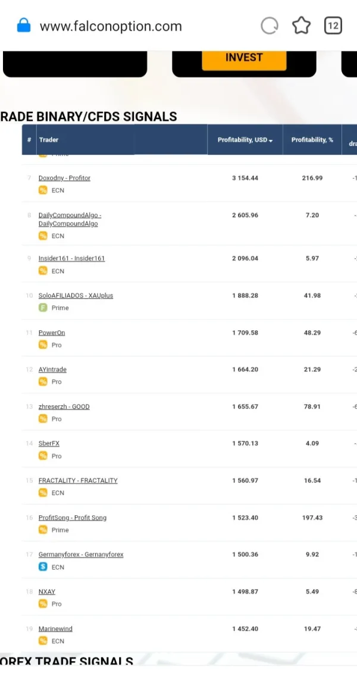Focus the falconoption.com address bar
Screen dimensions: 357x673
point(111,26)
